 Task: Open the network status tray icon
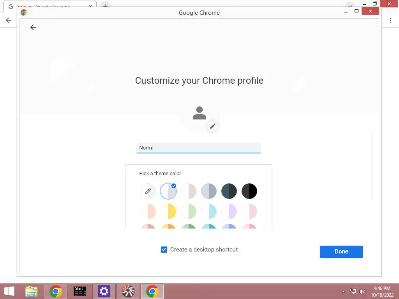(353, 291)
